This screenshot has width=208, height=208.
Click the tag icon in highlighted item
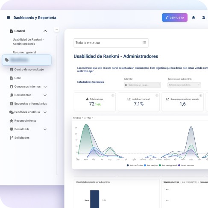pyautogui.click(x=7, y=60)
